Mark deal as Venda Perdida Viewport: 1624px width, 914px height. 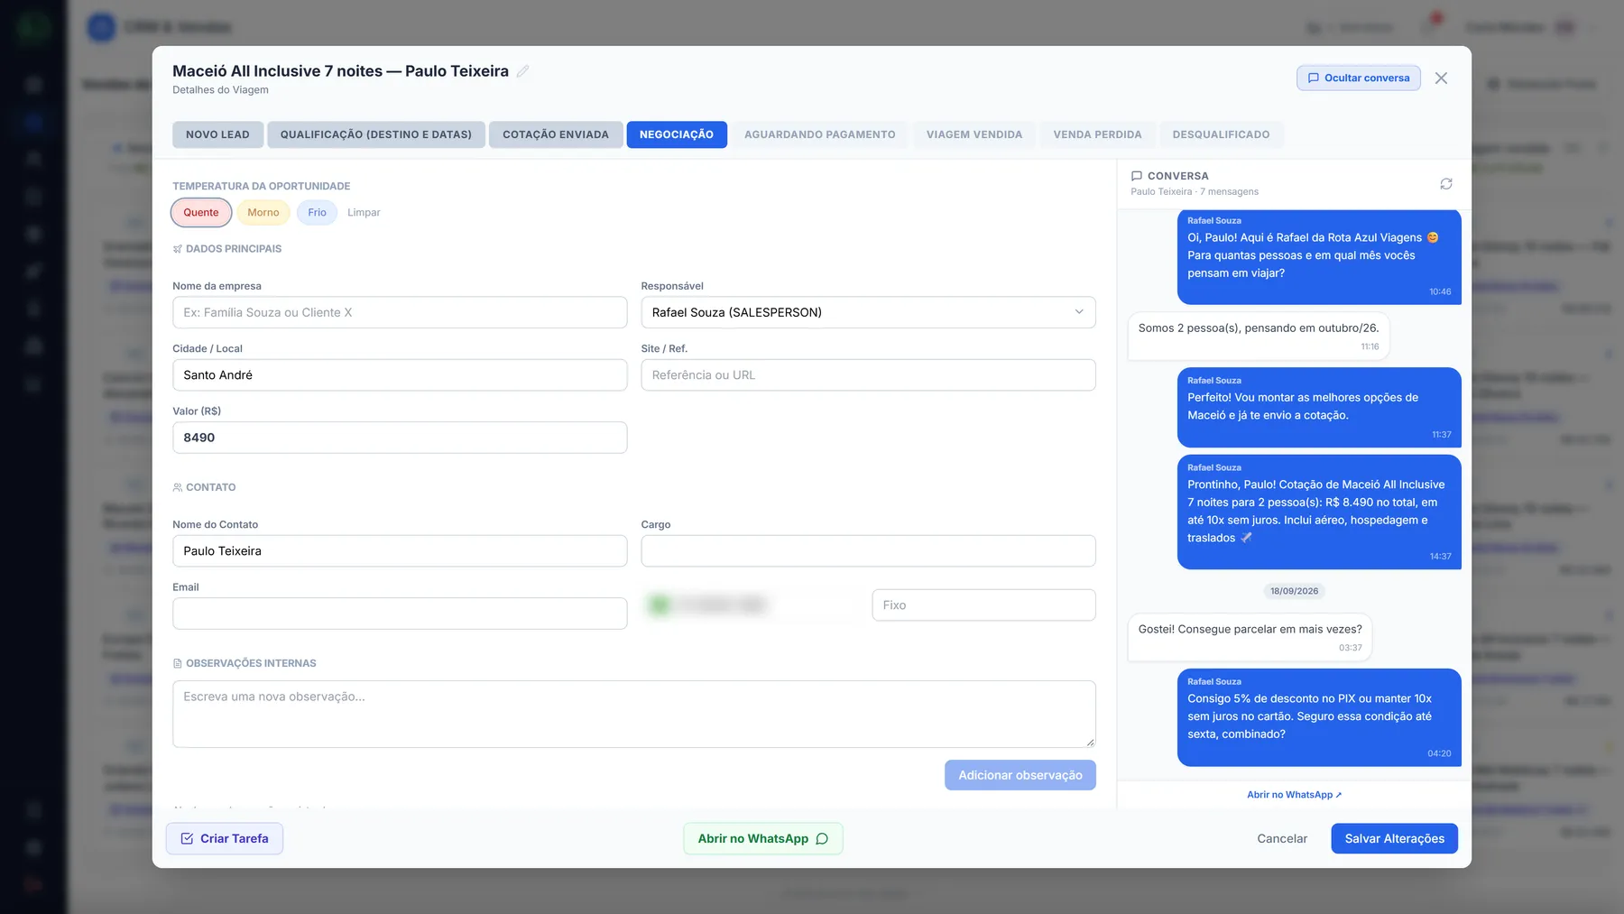(x=1098, y=134)
